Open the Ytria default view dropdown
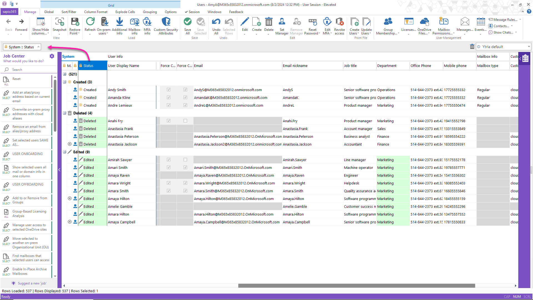Viewport: 533px width, 300px height. tap(529, 47)
